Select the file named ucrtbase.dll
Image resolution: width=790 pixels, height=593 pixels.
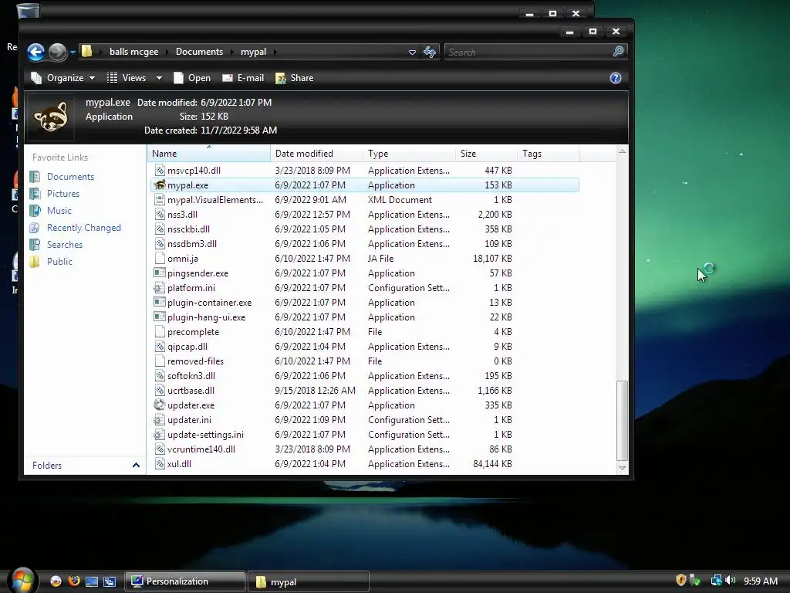[x=191, y=390]
